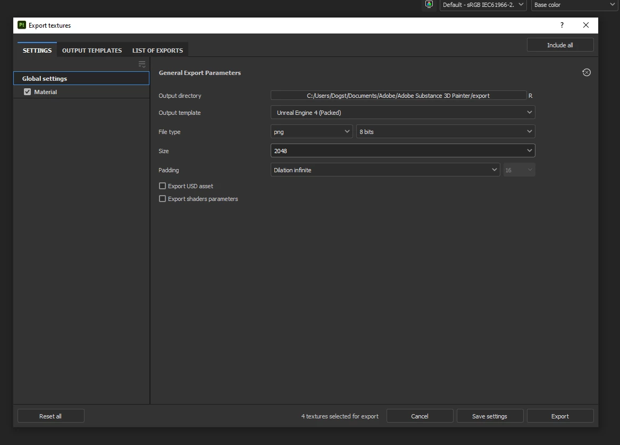Viewport: 620px width, 445px height.
Task: Click the File type label
Action: [x=169, y=132]
